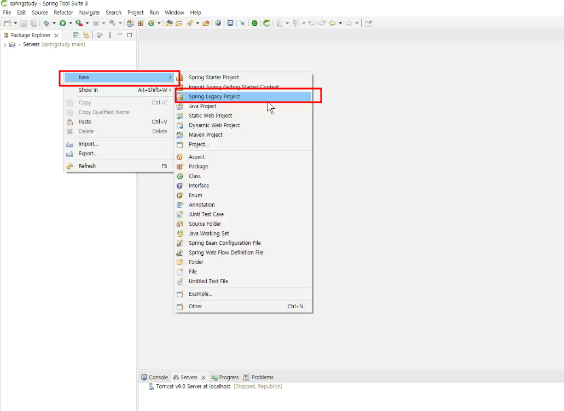Click the Open Task folder icon
Screen dimensions: 564x411
pos(179,24)
